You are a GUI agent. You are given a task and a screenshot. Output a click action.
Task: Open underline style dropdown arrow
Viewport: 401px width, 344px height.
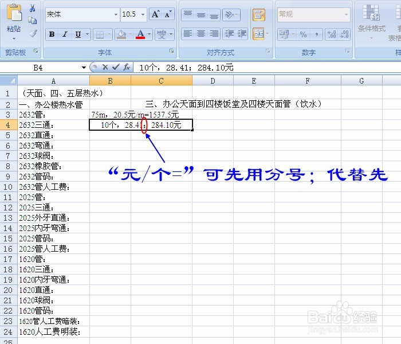(x=88, y=34)
